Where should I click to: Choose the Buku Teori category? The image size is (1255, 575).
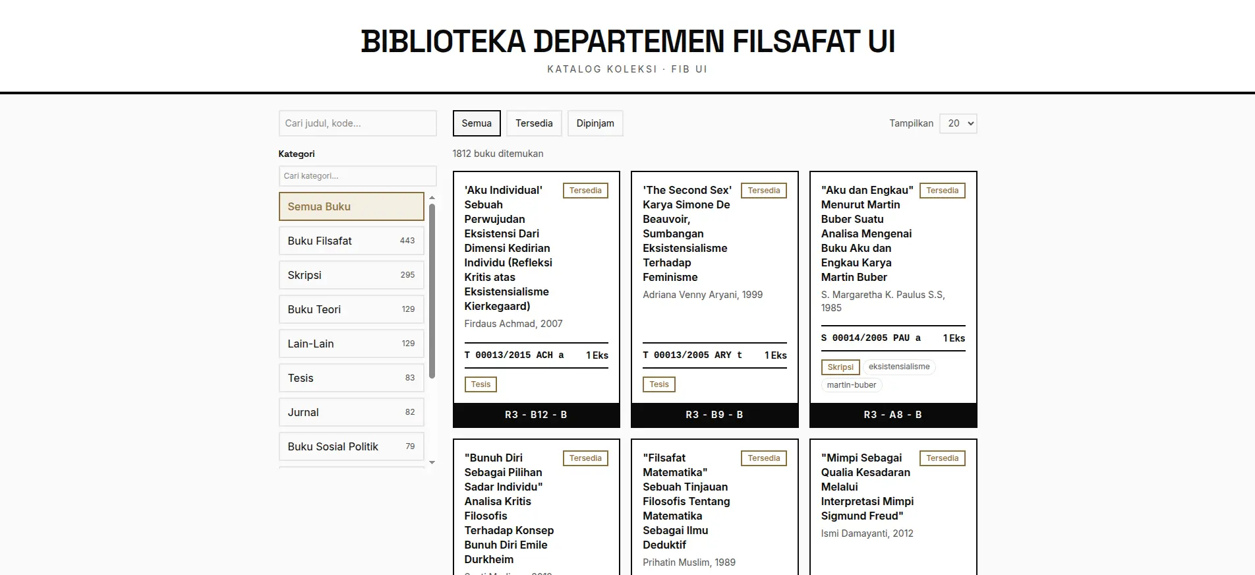(351, 309)
